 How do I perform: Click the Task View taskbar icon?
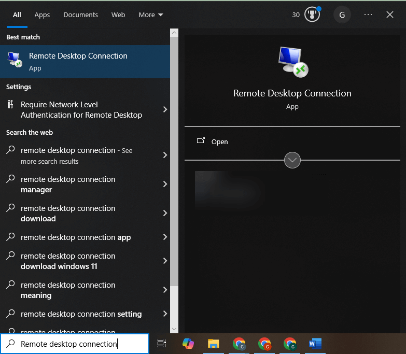click(162, 343)
